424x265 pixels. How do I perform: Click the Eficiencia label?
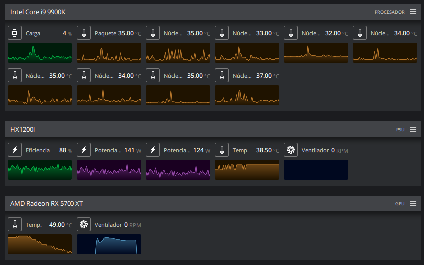[38, 150]
